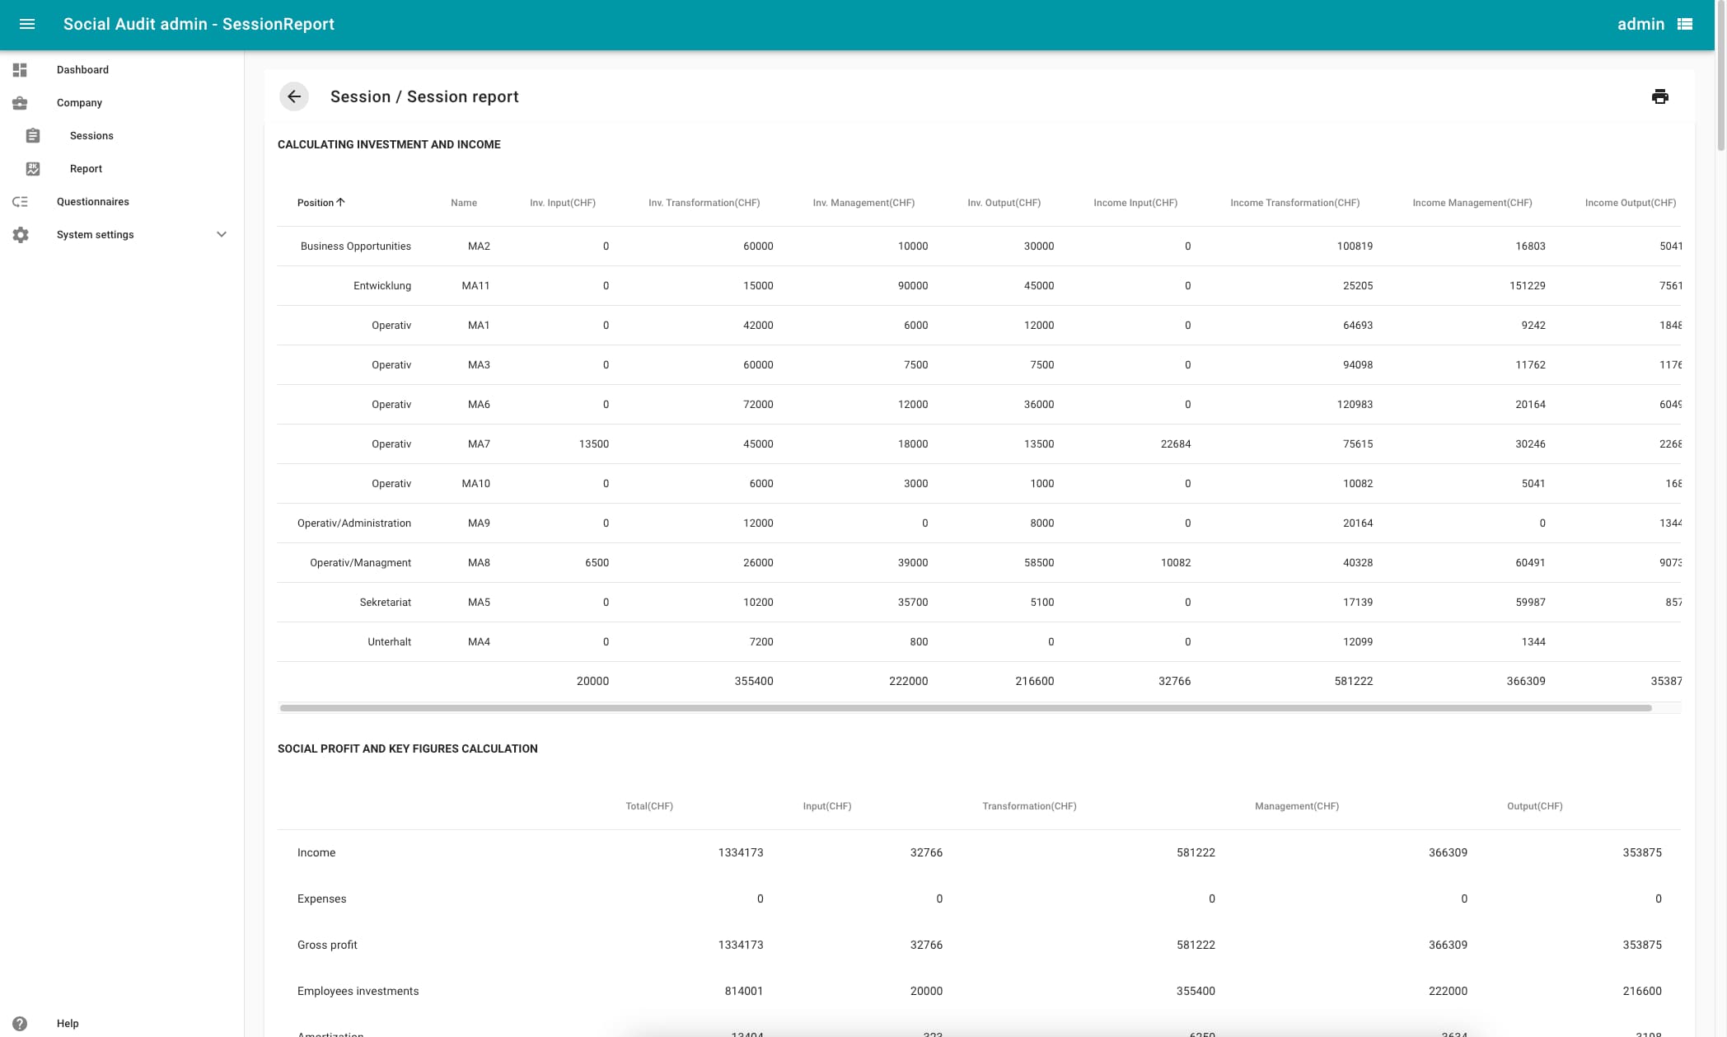Select Sessions in the sidebar
Viewport: 1727px width, 1037px height.
tap(91, 136)
